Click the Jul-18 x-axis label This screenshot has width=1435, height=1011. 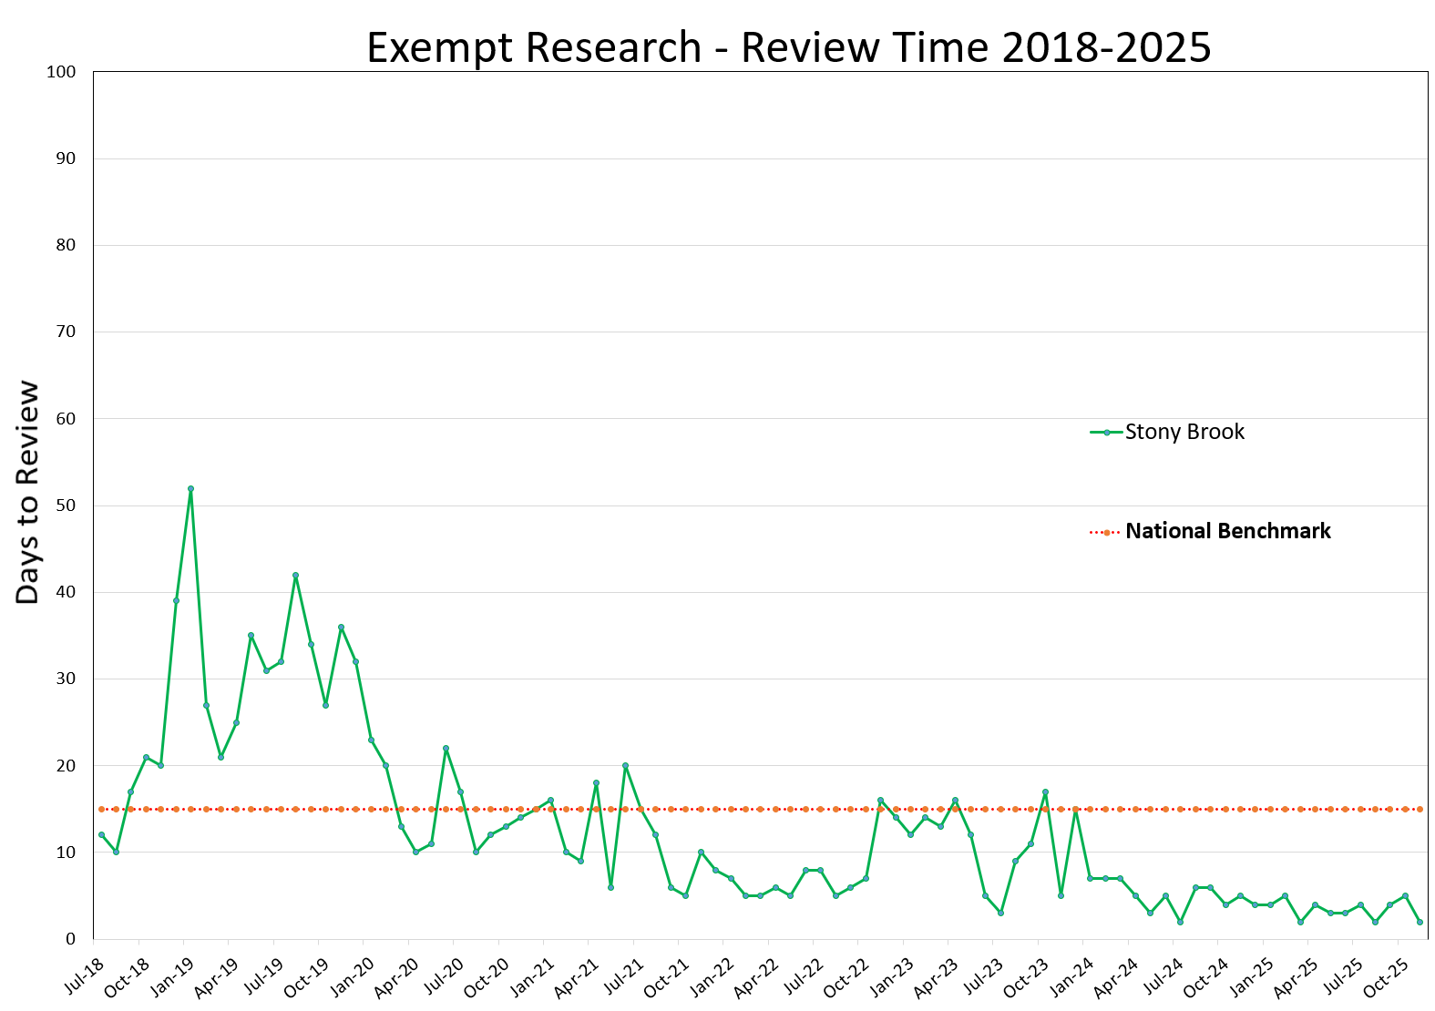click(85, 975)
